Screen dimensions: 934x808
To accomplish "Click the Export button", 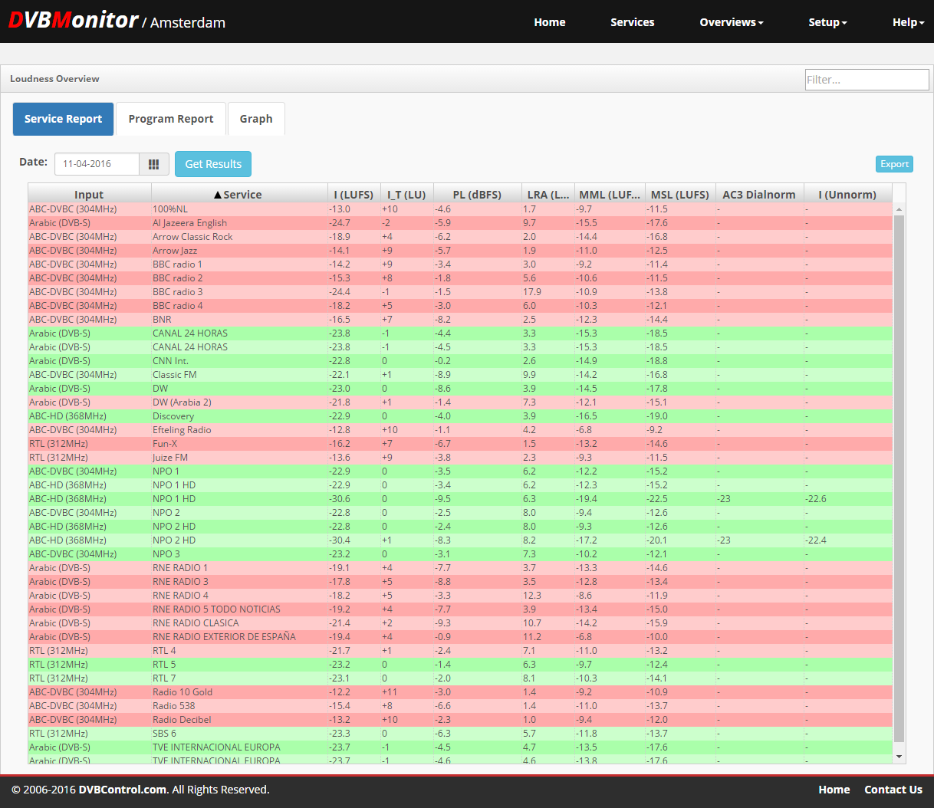I will tap(894, 164).
